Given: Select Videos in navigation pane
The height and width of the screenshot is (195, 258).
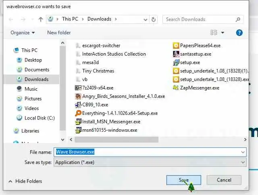Looking at the screenshot, I should click(x=31, y=108).
